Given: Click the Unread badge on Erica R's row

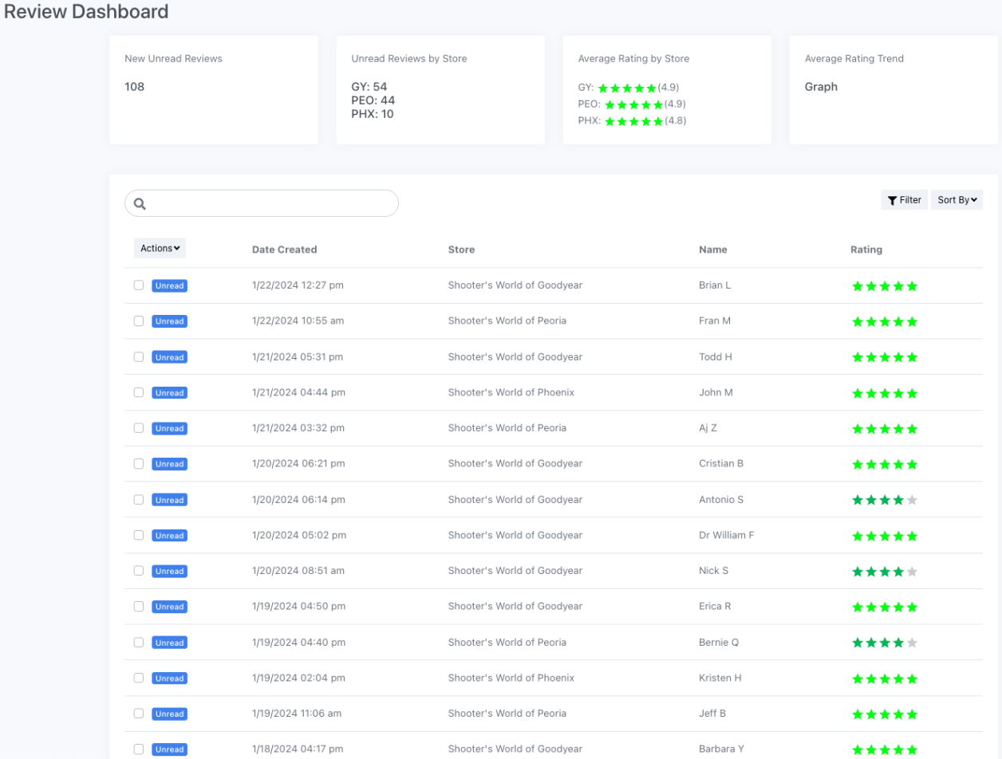Looking at the screenshot, I should pos(169,607).
